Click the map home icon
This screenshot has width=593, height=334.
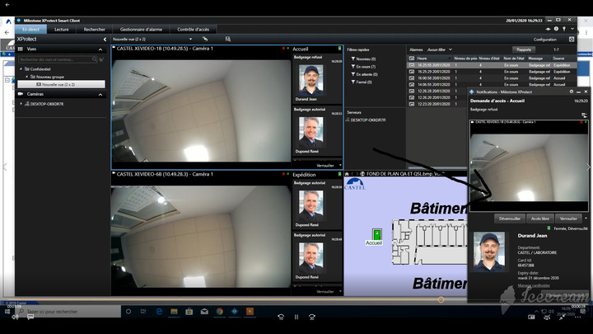347,174
